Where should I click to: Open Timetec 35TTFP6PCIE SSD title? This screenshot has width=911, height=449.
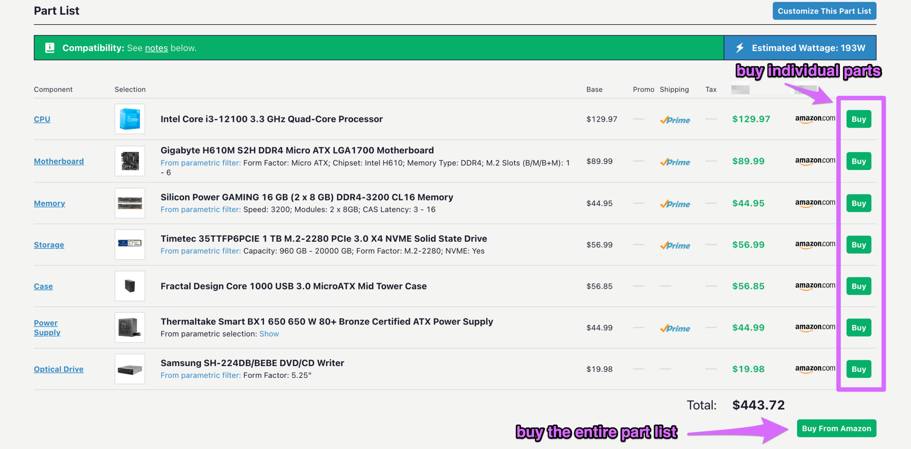pos(324,239)
